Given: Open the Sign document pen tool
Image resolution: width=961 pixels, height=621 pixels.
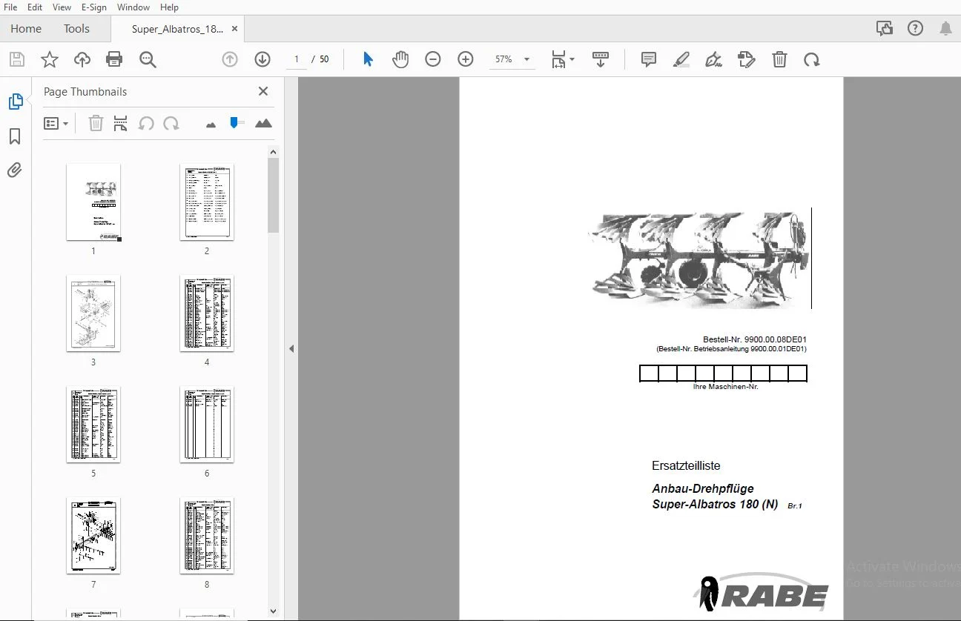Looking at the screenshot, I should 714,59.
